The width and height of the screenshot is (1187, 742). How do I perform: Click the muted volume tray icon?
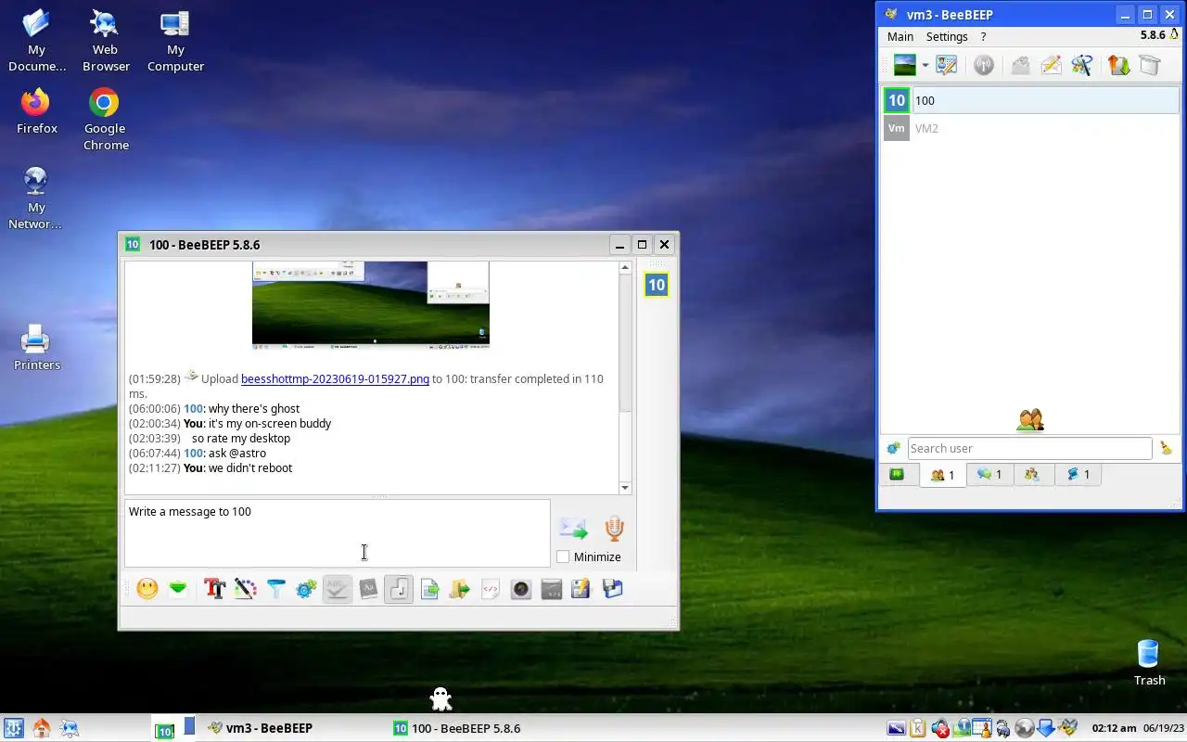coord(940,728)
